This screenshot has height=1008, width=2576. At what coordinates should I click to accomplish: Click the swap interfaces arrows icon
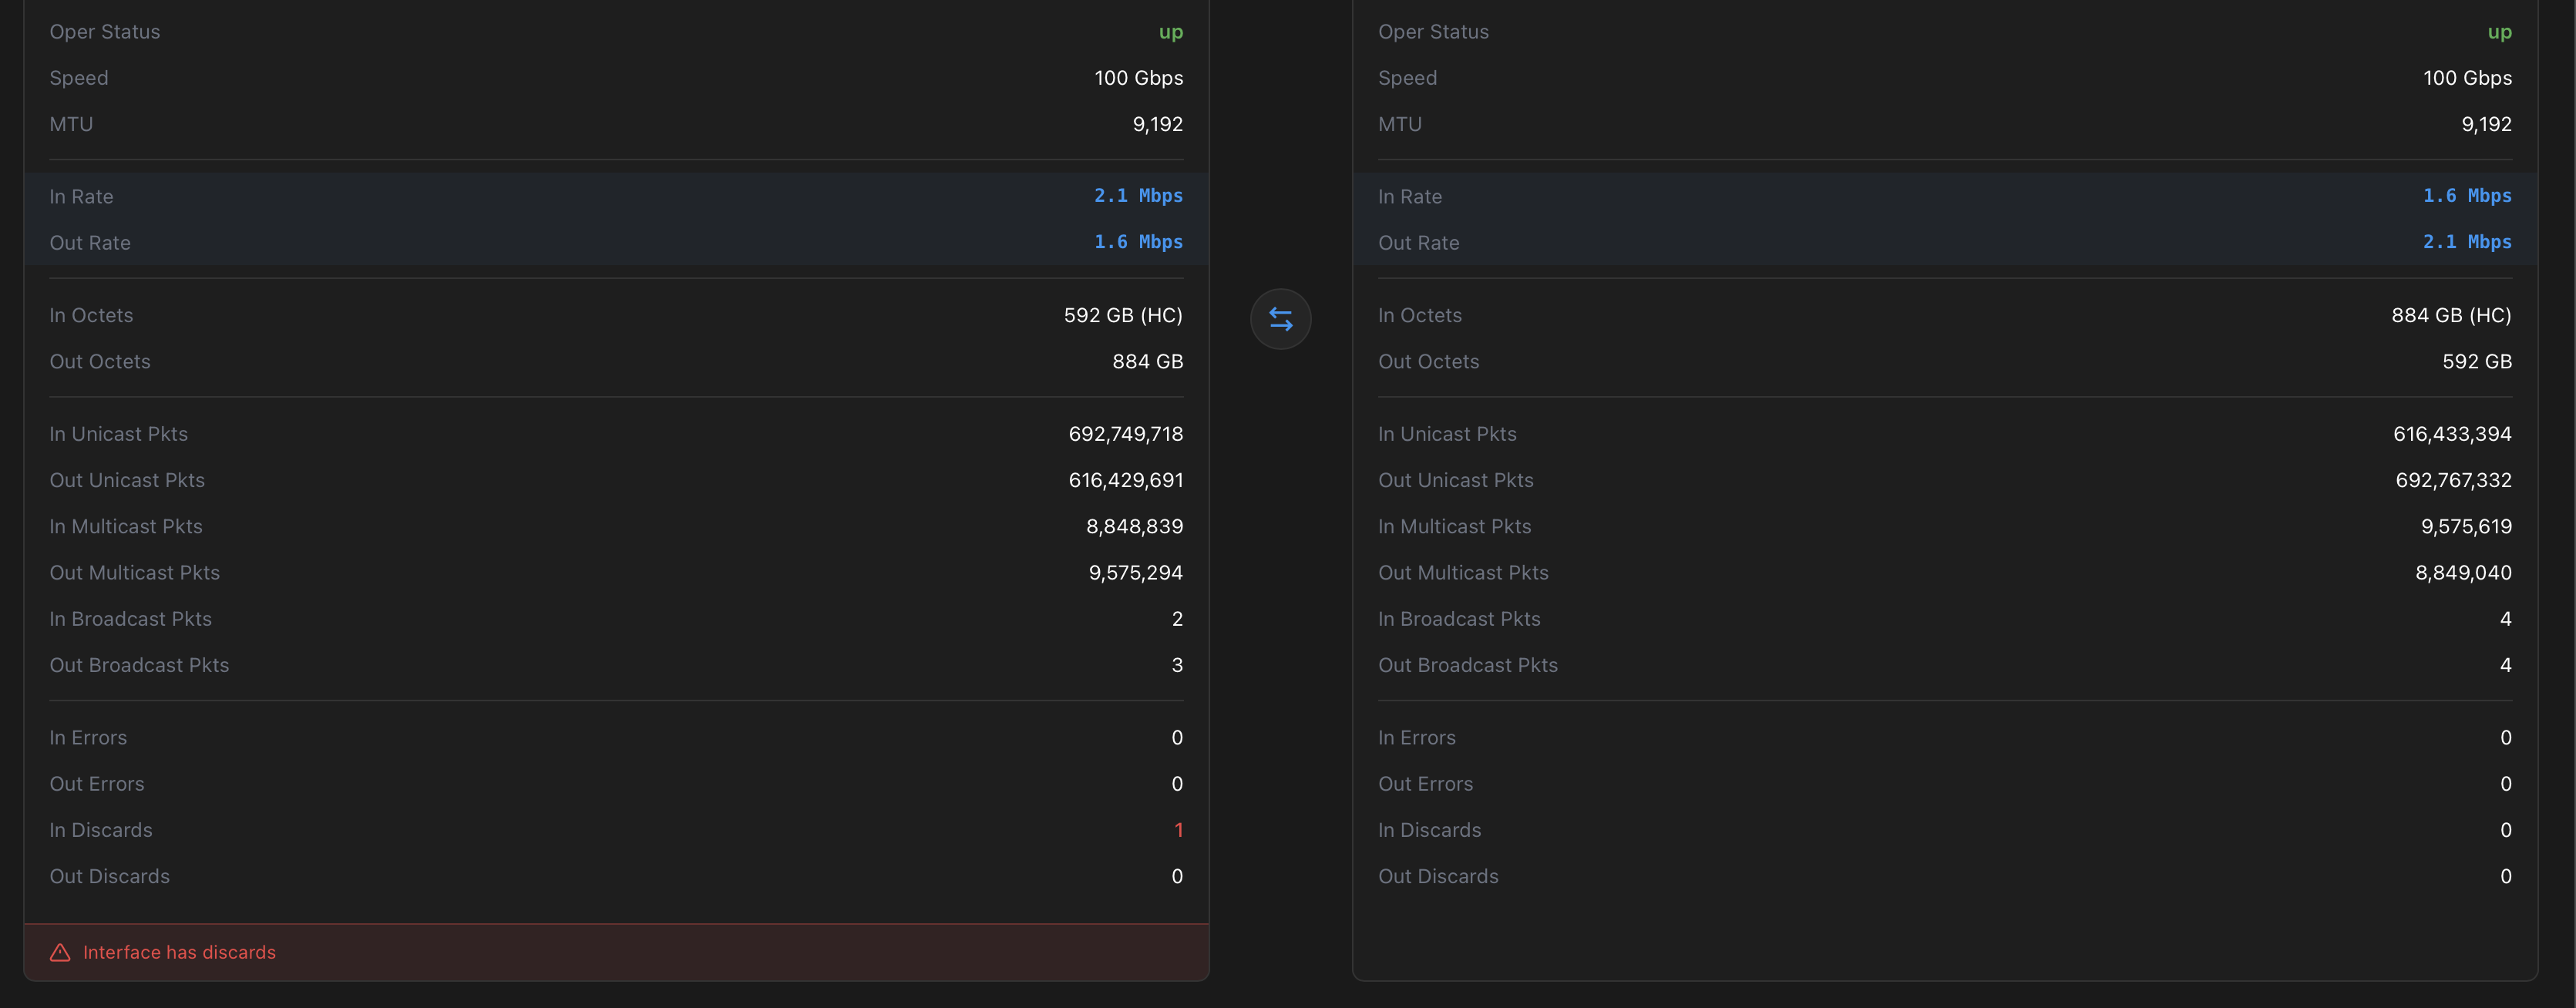tap(1280, 319)
